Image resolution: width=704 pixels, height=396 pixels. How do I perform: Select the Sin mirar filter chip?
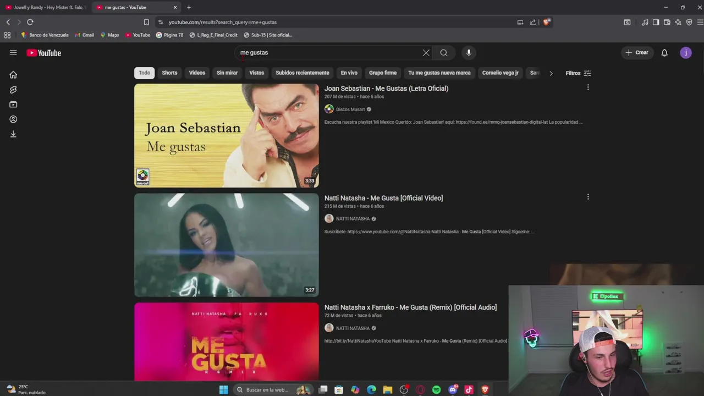point(227,73)
